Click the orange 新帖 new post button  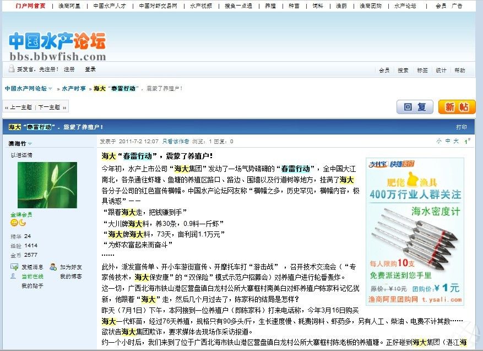(x=457, y=107)
